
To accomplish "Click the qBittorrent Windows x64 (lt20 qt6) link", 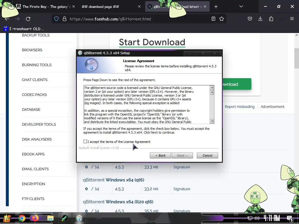I will coord(118,202).
